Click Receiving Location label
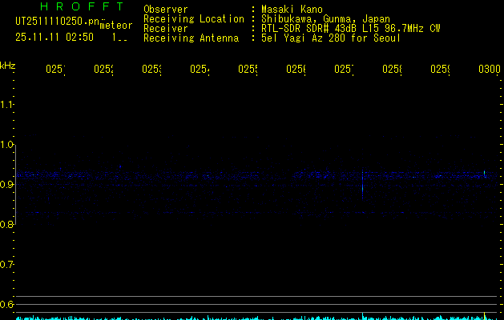This screenshot has height=320, width=504. click(x=194, y=19)
